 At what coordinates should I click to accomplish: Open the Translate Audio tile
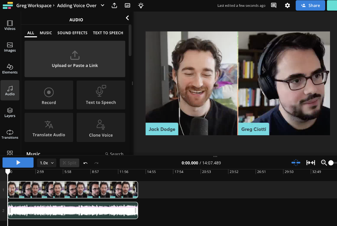[x=49, y=127]
